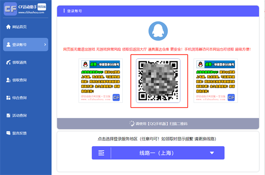Select the 登录账号 menu item
Screen dimensions: 265x175
point(26,45)
